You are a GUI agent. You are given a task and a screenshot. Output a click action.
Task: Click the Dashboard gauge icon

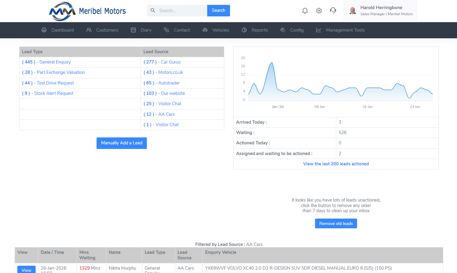[x=44, y=30]
